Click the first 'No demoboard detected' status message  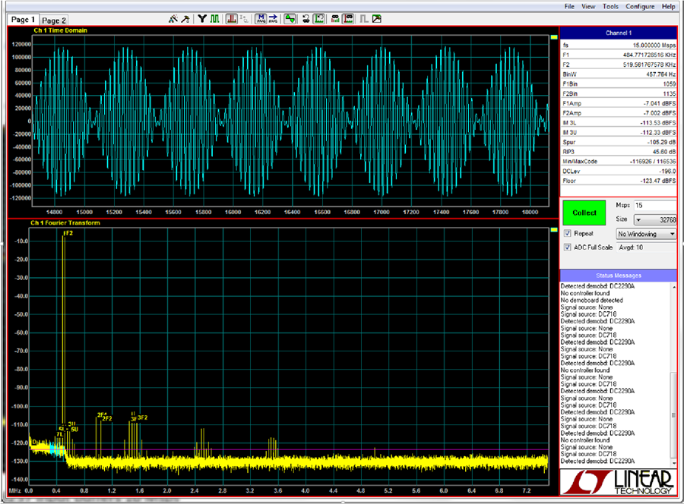coord(591,300)
